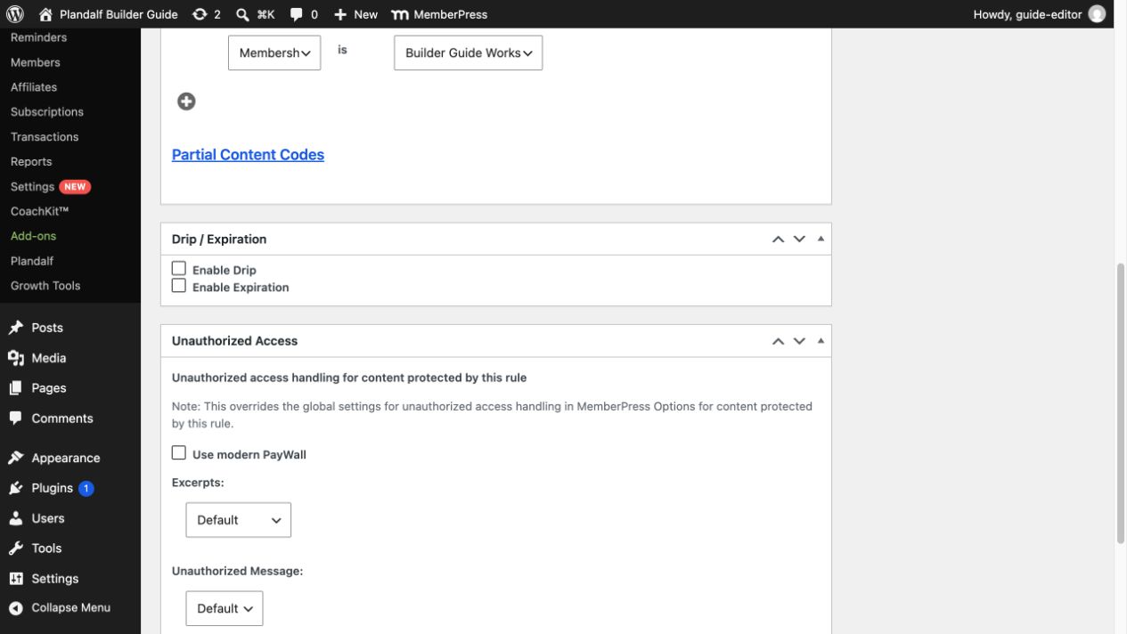This screenshot has width=1127, height=634.
Task: Open Affiliates submenu item
Action: pos(34,87)
